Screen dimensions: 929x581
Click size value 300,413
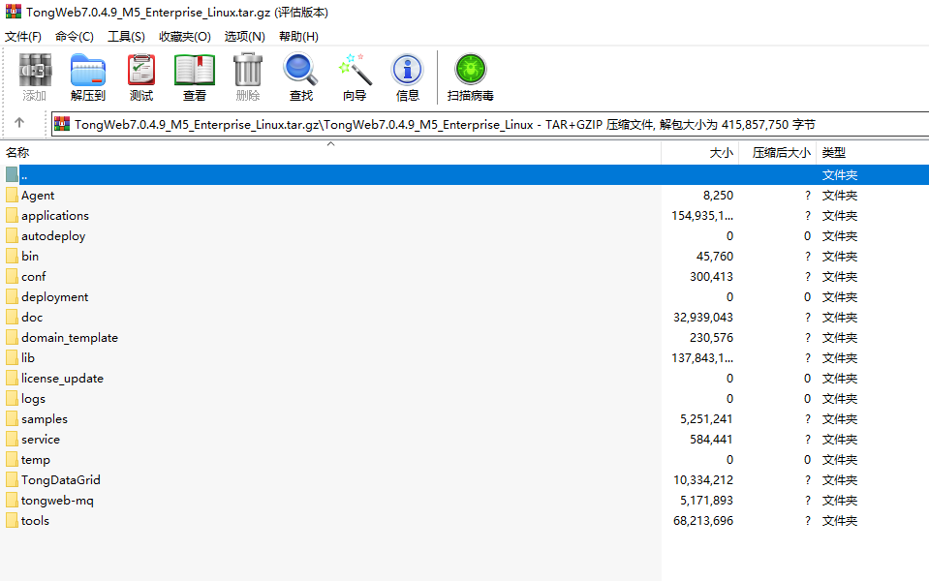pos(711,277)
